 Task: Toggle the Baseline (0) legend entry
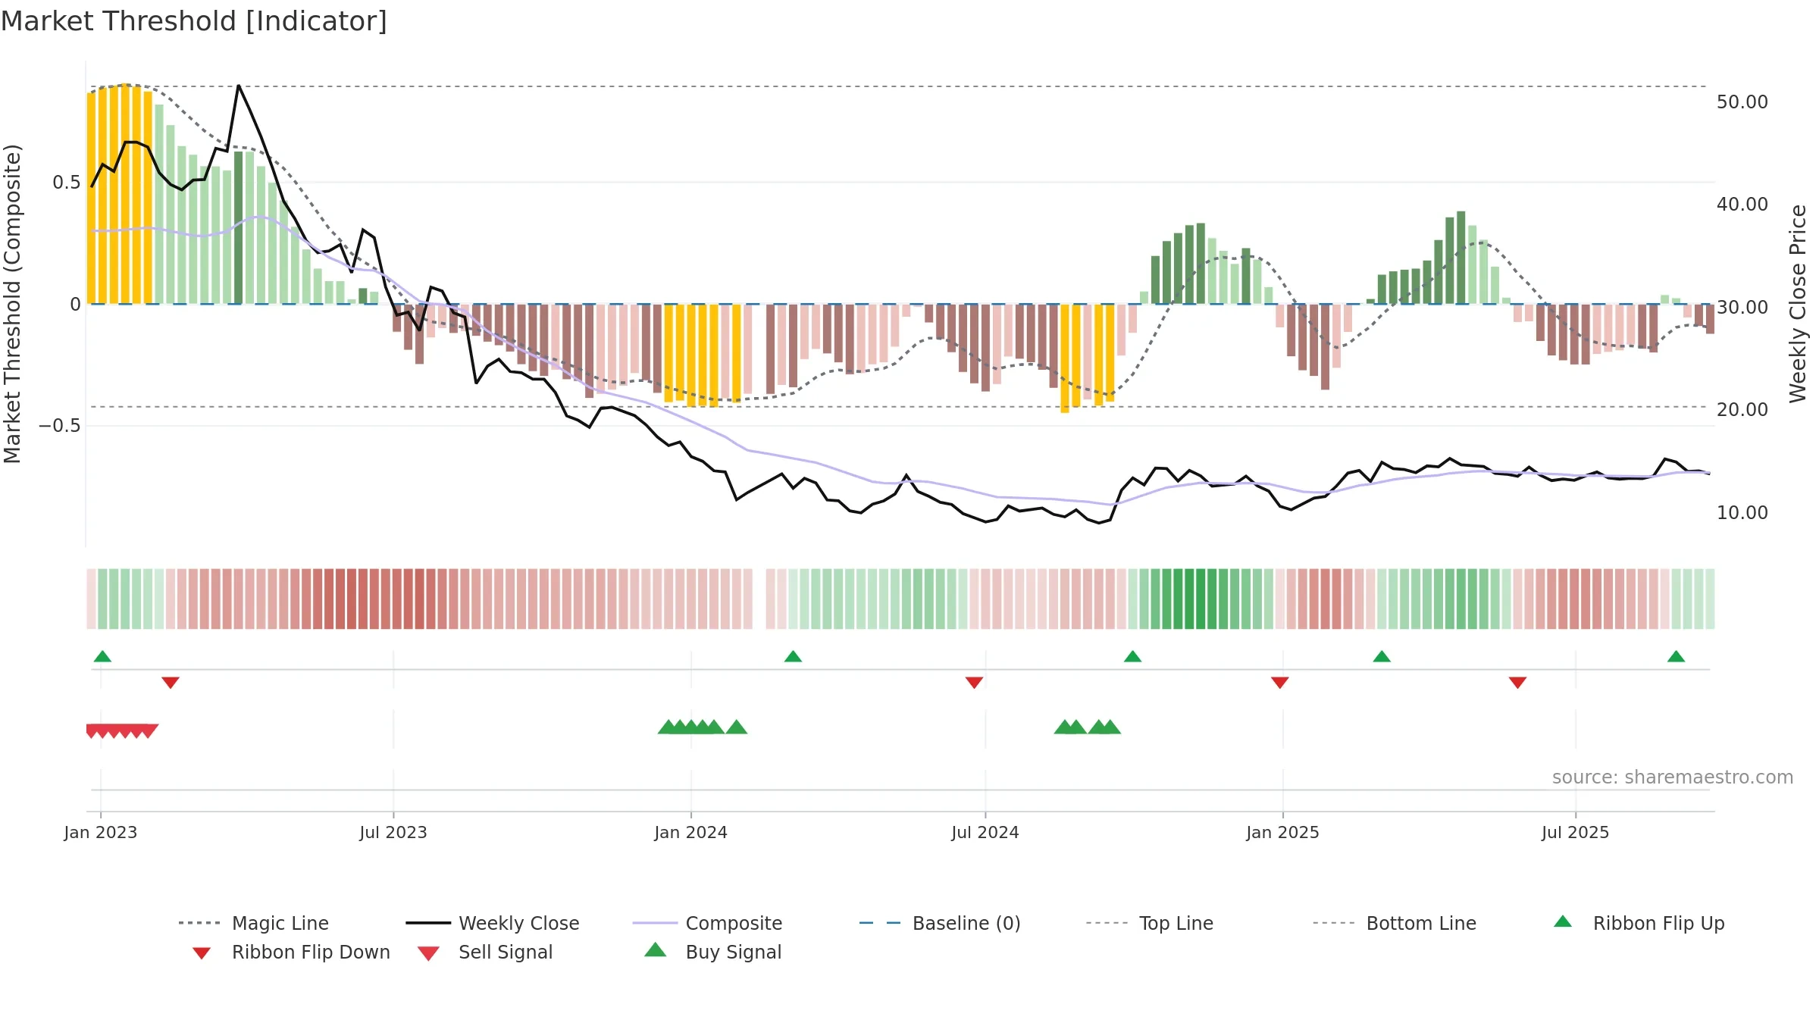pyautogui.click(x=940, y=923)
